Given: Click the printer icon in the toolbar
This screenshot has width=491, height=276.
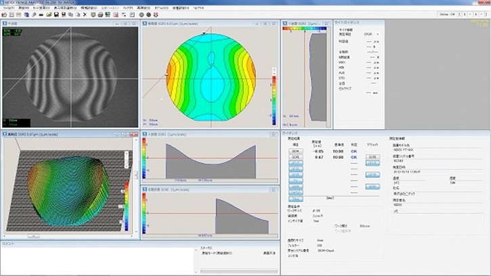Looking at the screenshot, I should click(100, 15).
